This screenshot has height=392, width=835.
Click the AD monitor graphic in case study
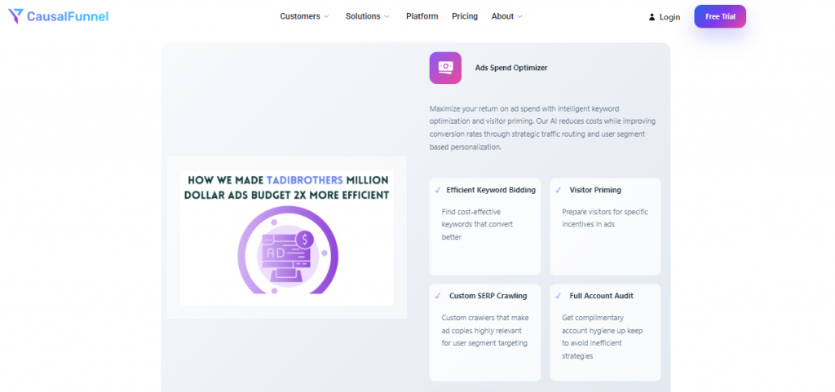288,250
